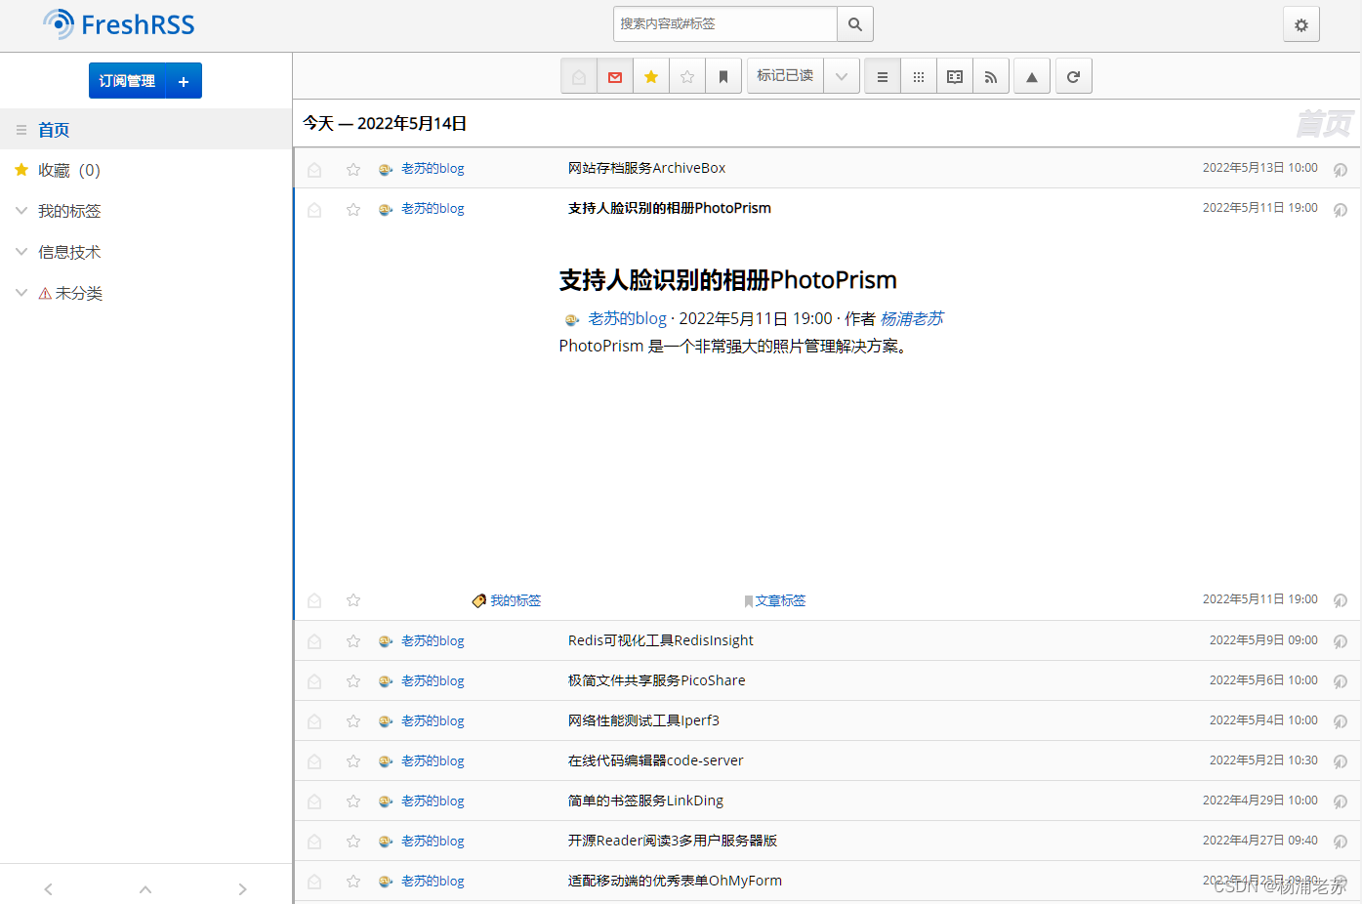Toggle showing favorite articles filled star
This screenshot has height=904, width=1362.
[x=651, y=77]
